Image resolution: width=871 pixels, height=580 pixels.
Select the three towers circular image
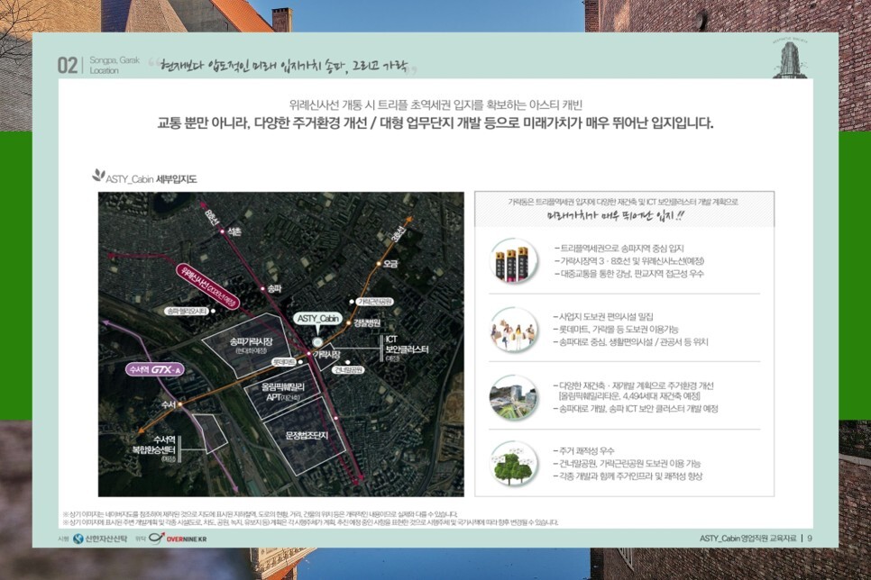point(514,261)
